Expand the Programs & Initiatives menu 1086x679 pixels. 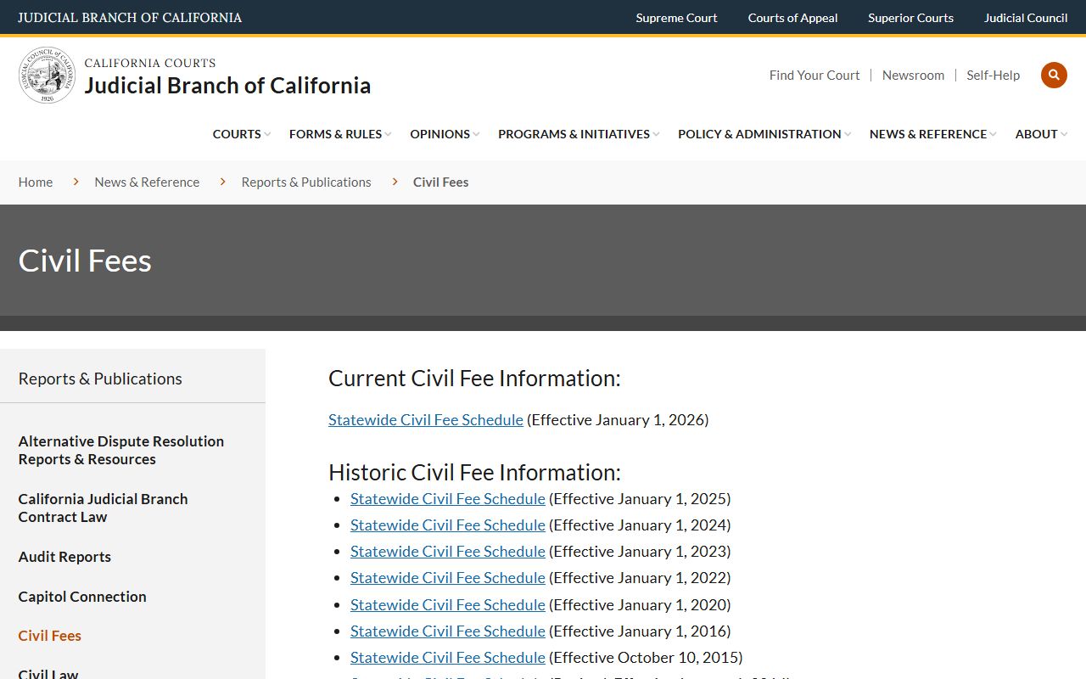tap(579, 134)
